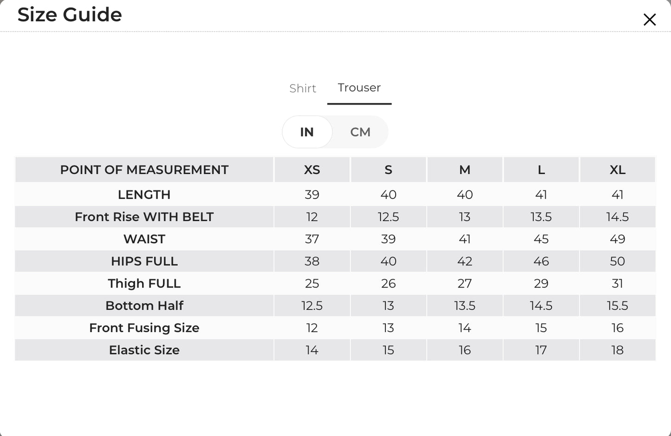
Task: Click the WAIST row label
Action: [x=144, y=239]
